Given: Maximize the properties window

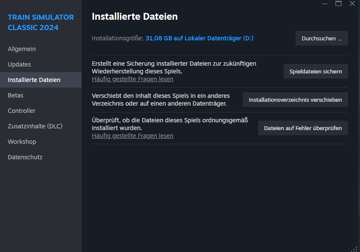Looking at the screenshot, I should pyautogui.click(x=339, y=4).
